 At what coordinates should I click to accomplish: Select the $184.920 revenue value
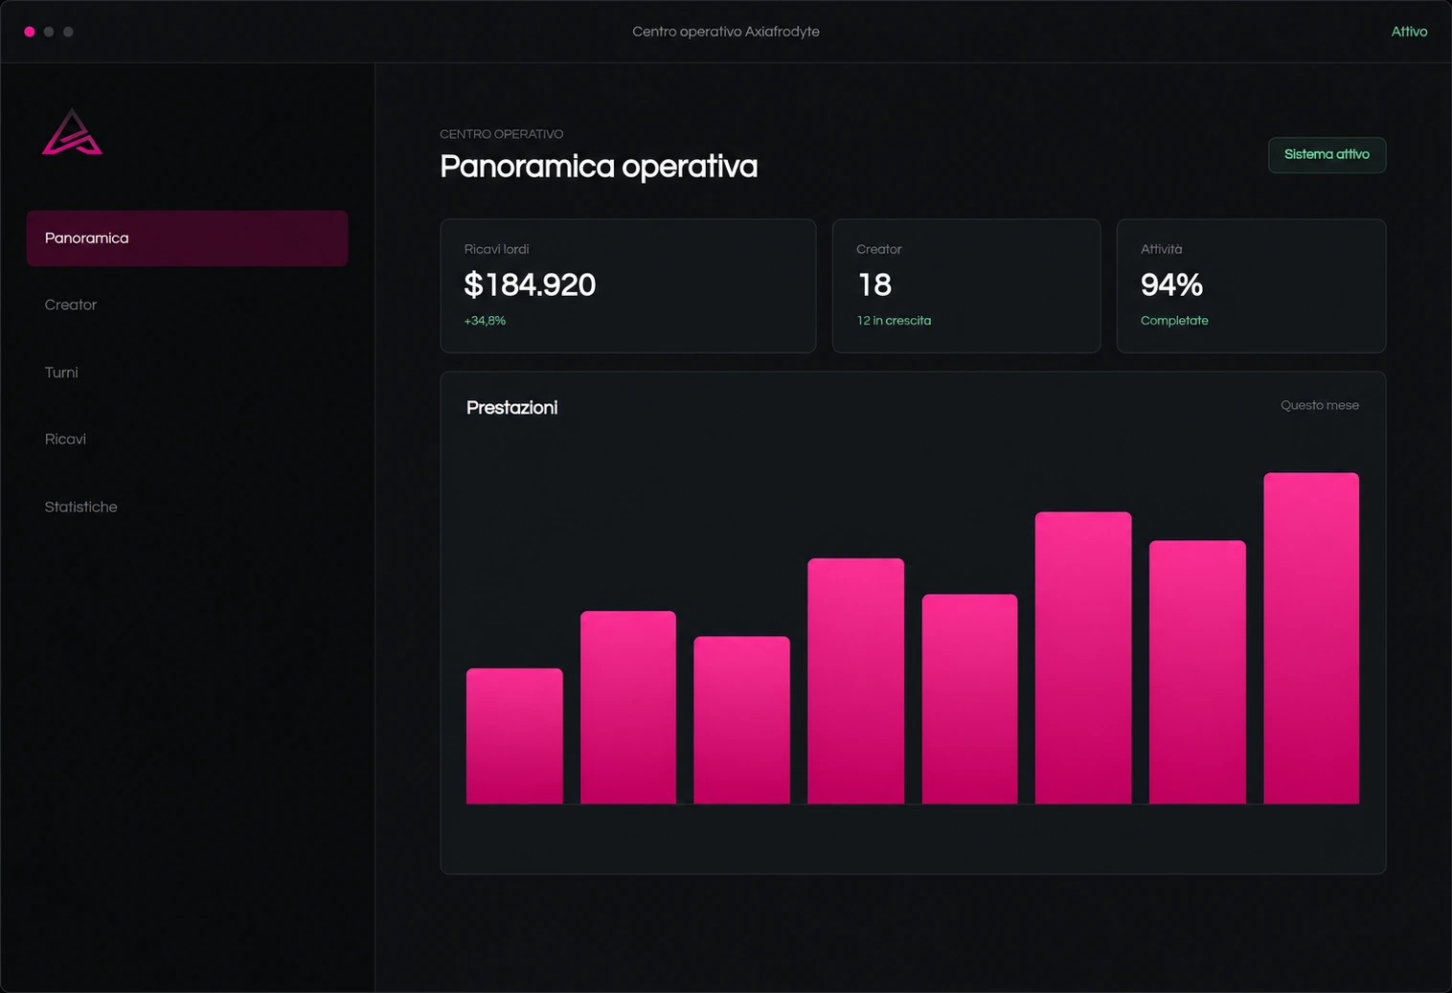pyautogui.click(x=530, y=284)
